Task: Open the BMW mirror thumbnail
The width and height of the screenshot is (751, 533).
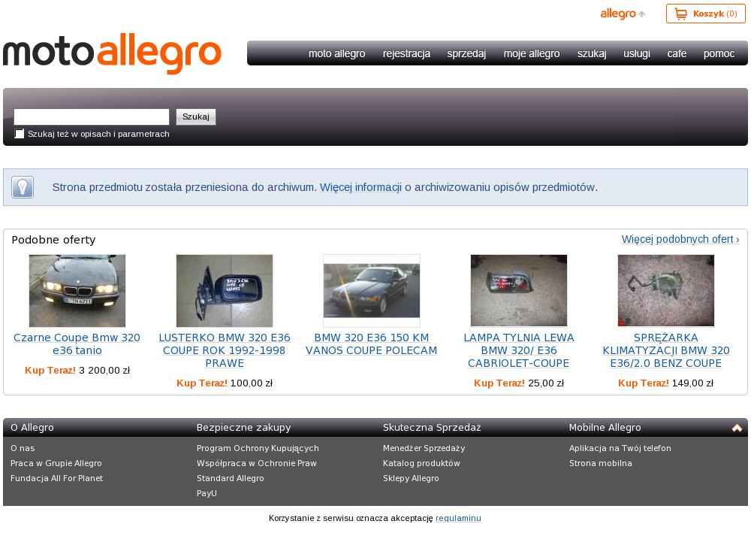Action: pyautogui.click(x=224, y=290)
